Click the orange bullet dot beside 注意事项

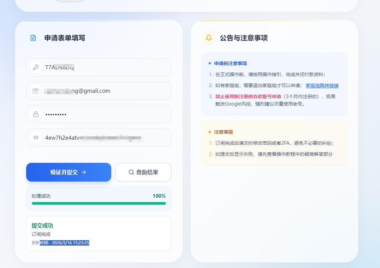pos(210,132)
